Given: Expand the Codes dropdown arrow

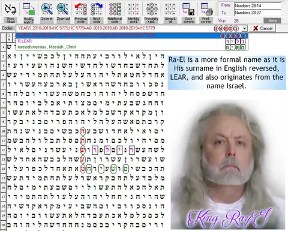Looking at the screenshot, I should pos(244,28).
